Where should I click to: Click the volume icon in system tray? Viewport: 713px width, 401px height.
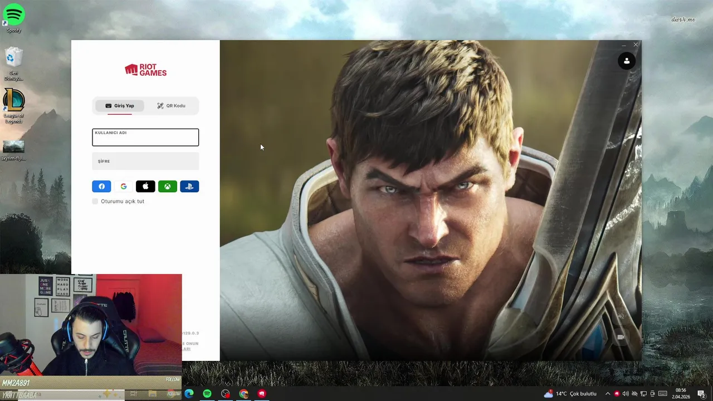click(626, 394)
